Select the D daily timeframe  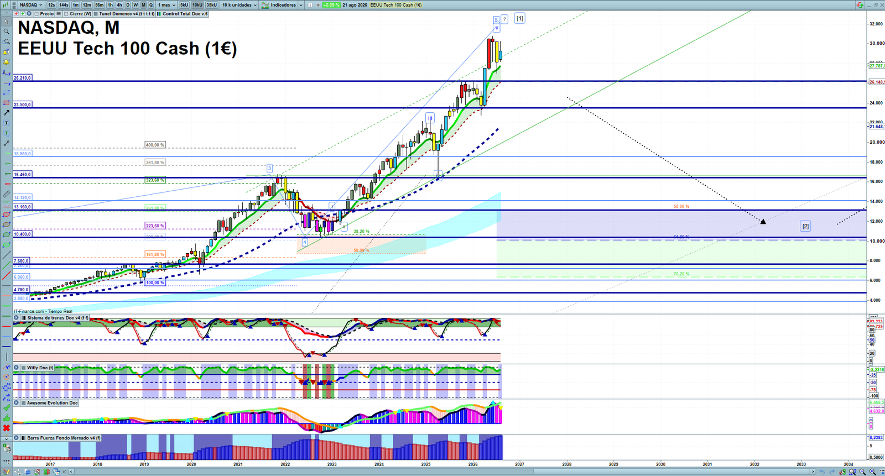(x=128, y=5)
